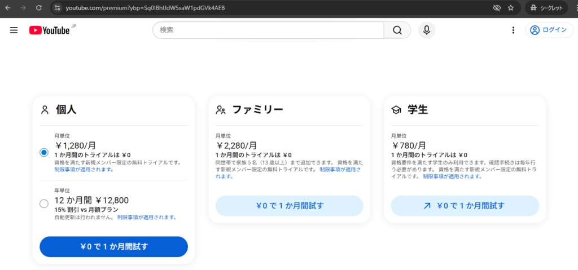The image size is (578, 270).
Task: Click the ファミリー card heading
Action: coord(257,109)
